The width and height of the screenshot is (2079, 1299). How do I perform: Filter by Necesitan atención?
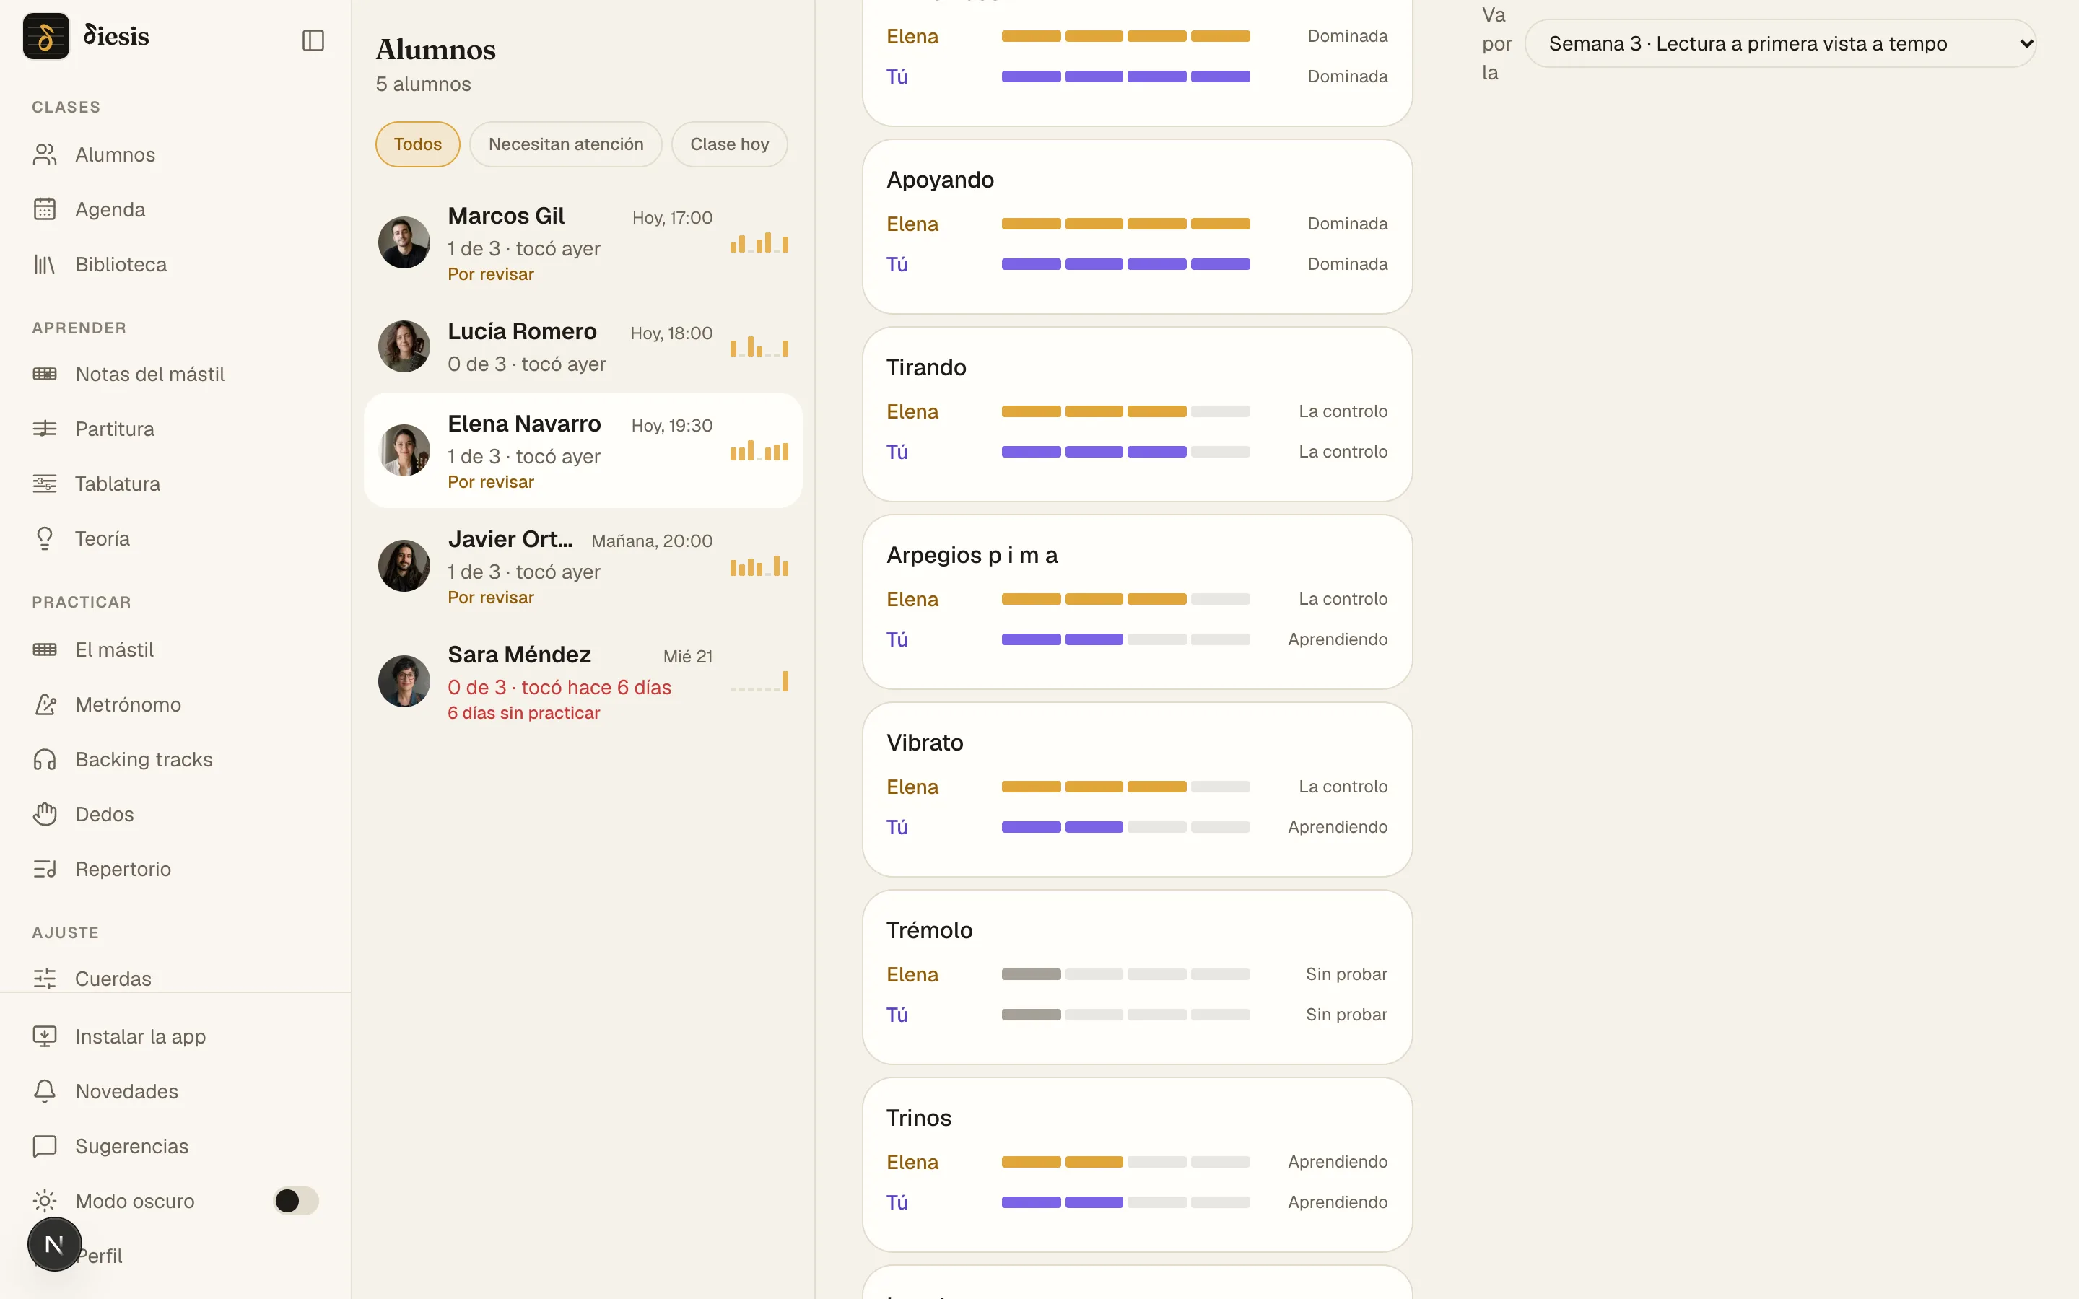[x=566, y=144]
